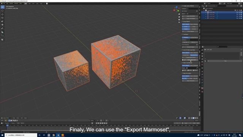Select the Add Cube tool

[2, 36]
